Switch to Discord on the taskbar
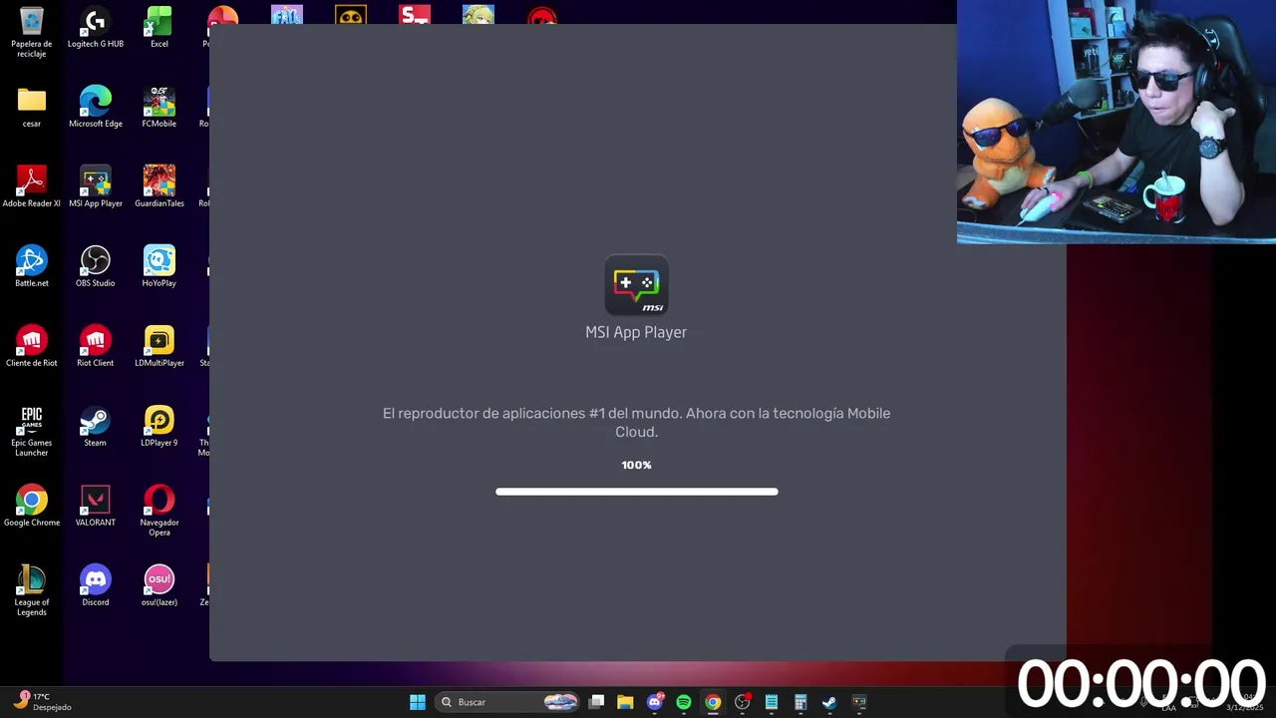Image resolution: width=1276 pixels, height=718 pixels. [x=655, y=702]
